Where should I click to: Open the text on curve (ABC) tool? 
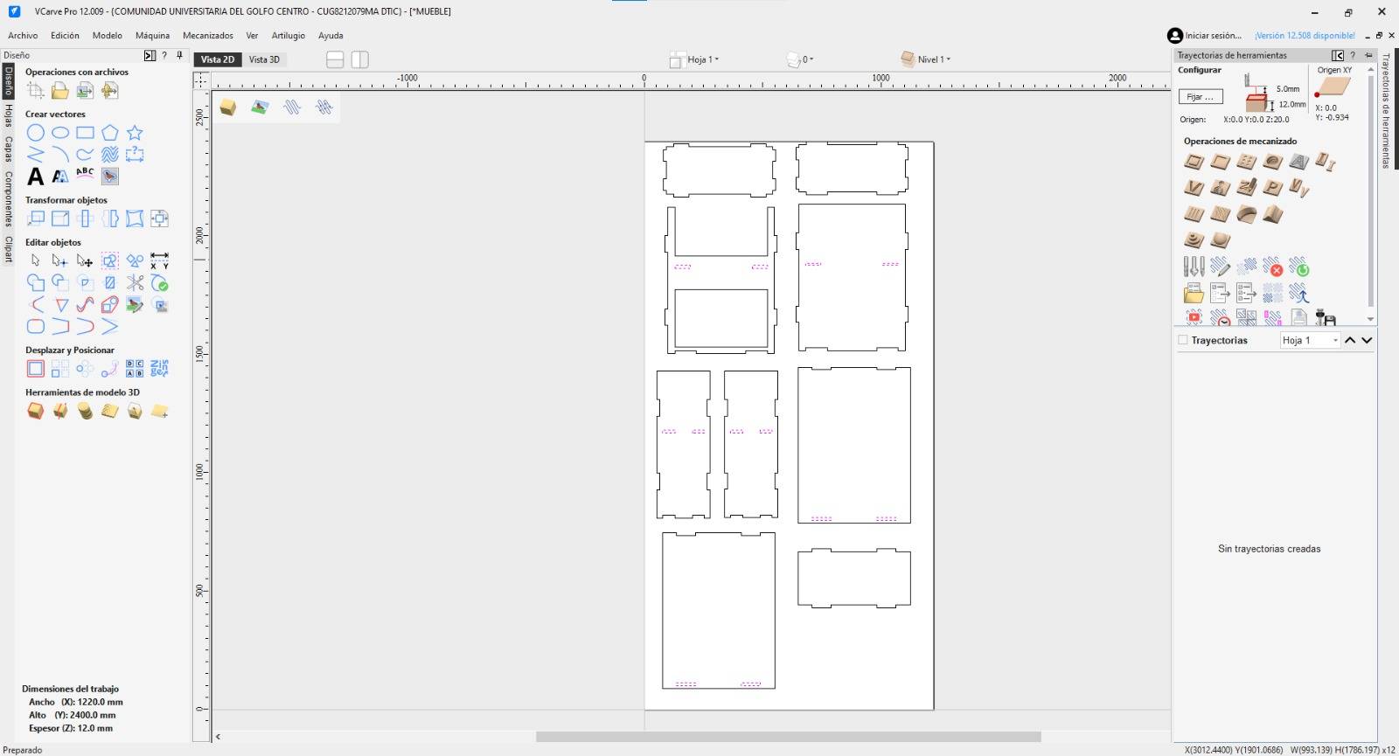tap(85, 176)
